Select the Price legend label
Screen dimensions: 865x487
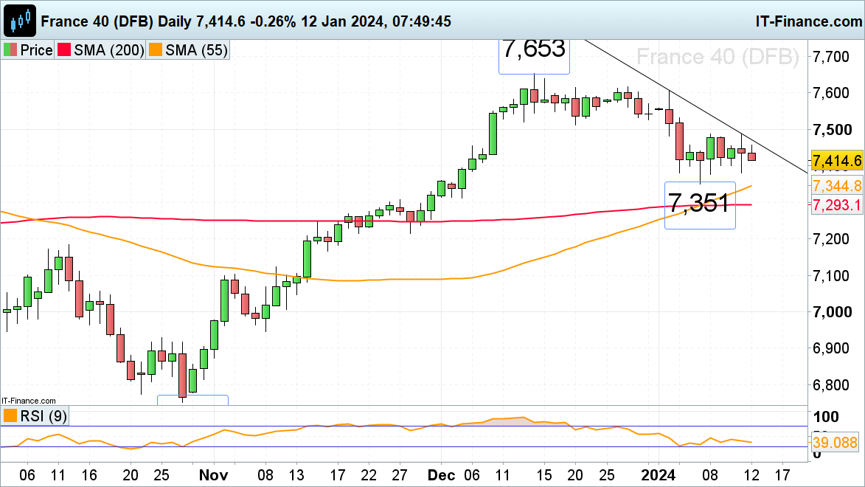(x=36, y=50)
